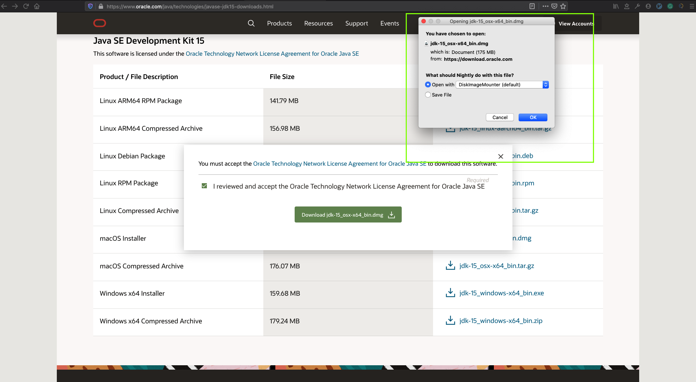
Task: Click the Oracle logo
Action: [x=99, y=23]
